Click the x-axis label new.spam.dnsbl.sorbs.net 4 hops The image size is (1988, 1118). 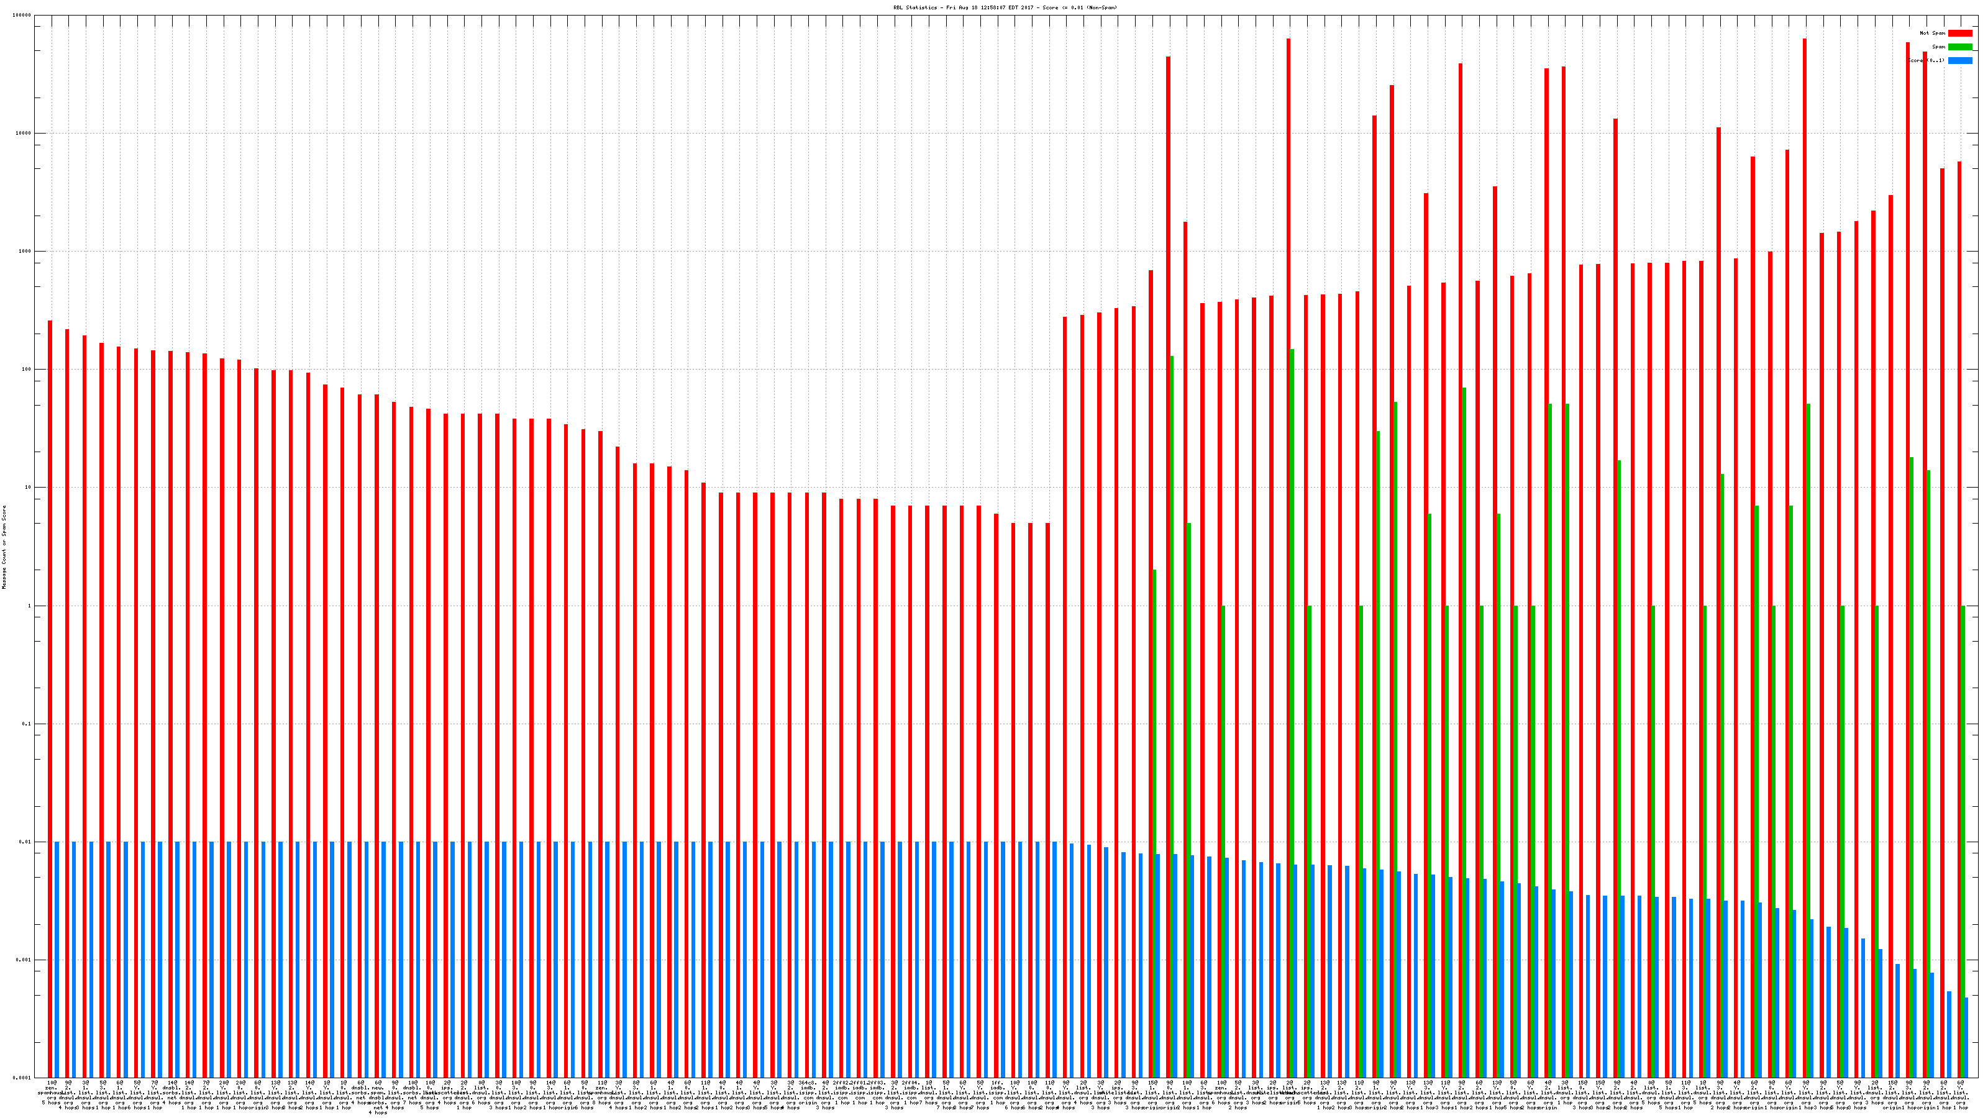click(x=377, y=1097)
